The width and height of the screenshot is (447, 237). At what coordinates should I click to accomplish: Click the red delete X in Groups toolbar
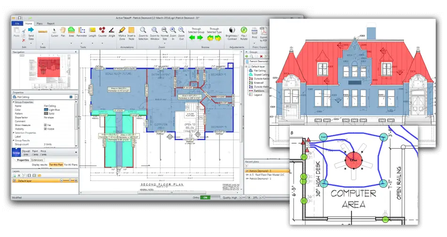[261, 56]
